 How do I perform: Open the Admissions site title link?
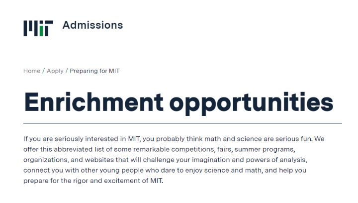(92, 25)
